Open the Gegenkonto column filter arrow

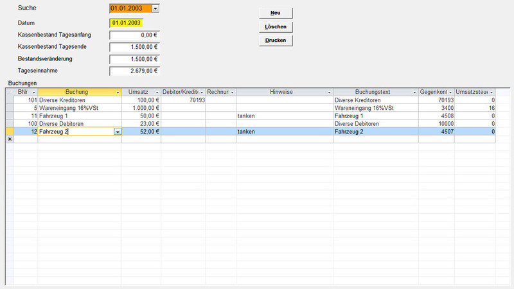pos(450,92)
